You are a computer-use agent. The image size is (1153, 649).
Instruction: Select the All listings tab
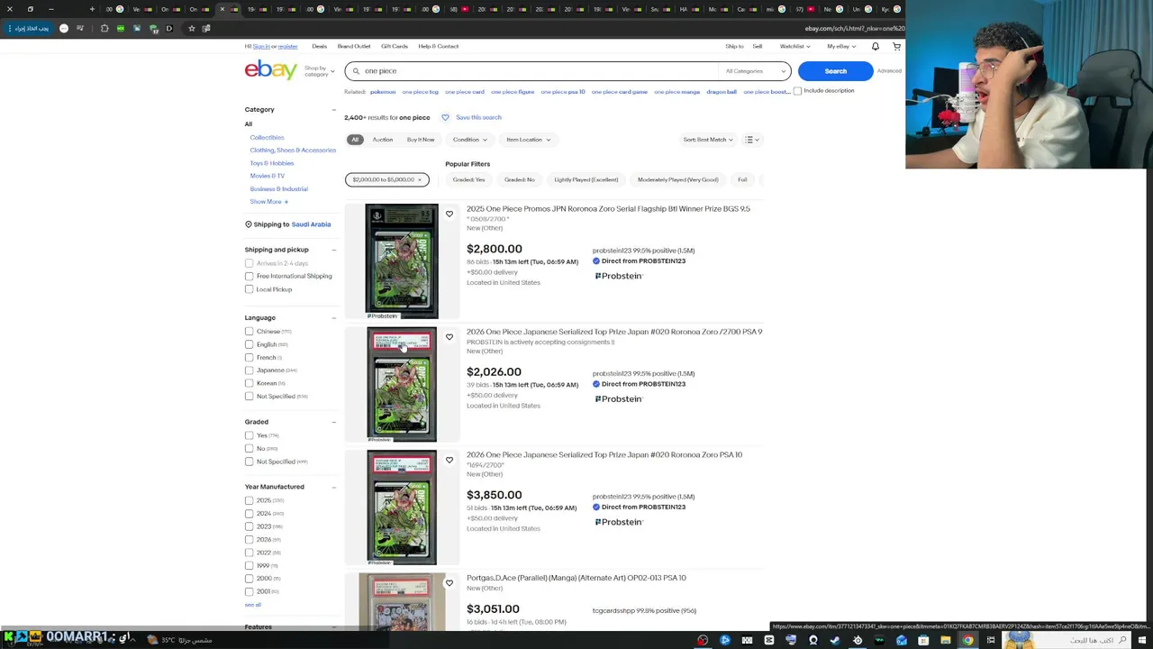click(x=355, y=140)
